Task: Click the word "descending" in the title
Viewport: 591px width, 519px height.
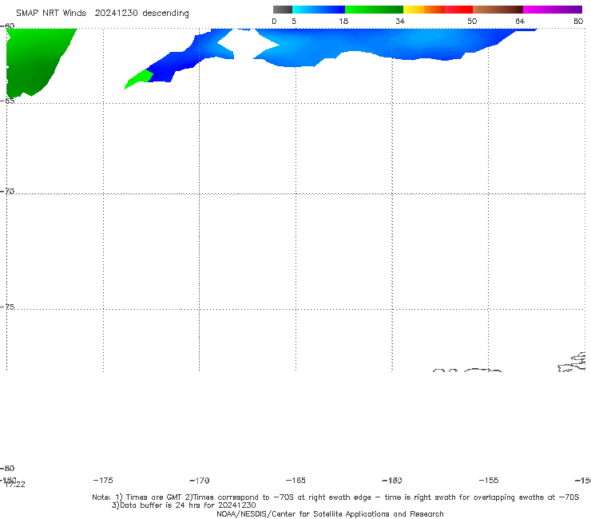Action: click(166, 14)
